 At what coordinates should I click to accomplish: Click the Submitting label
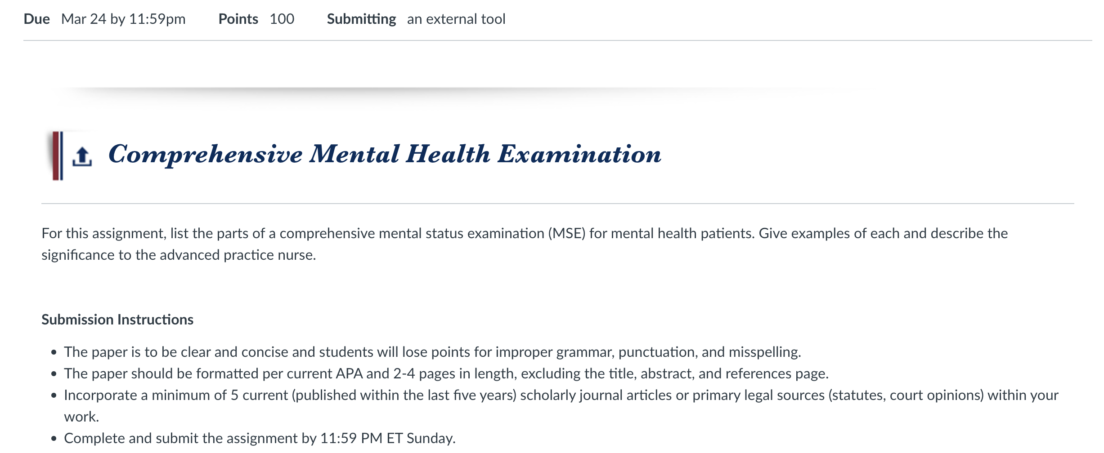[x=361, y=19]
